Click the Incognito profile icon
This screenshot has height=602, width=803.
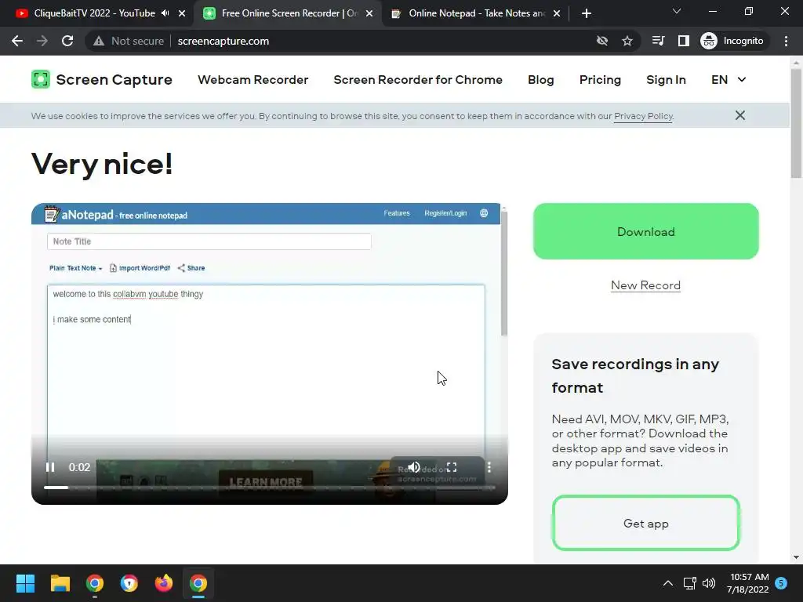(709, 41)
